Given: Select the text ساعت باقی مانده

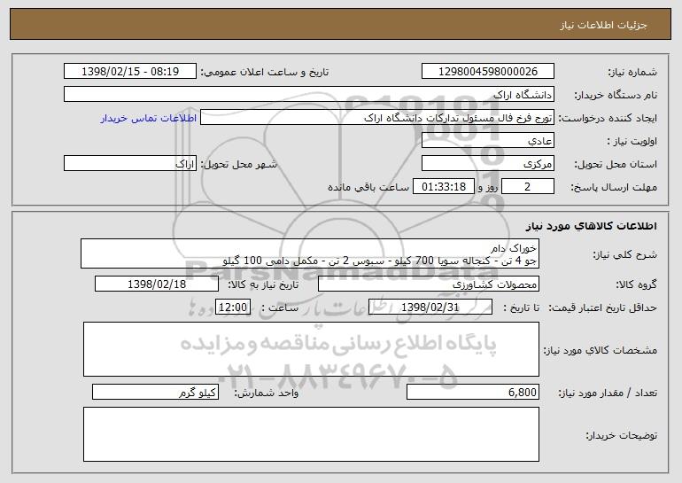Looking at the screenshot, I should coord(368,187).
